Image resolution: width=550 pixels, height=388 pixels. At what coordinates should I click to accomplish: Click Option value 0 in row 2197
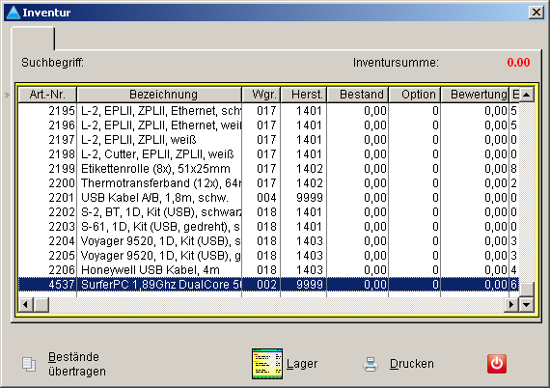click(435, 140)
